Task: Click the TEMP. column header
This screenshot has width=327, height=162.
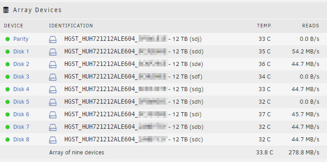Action: [264, 26]
